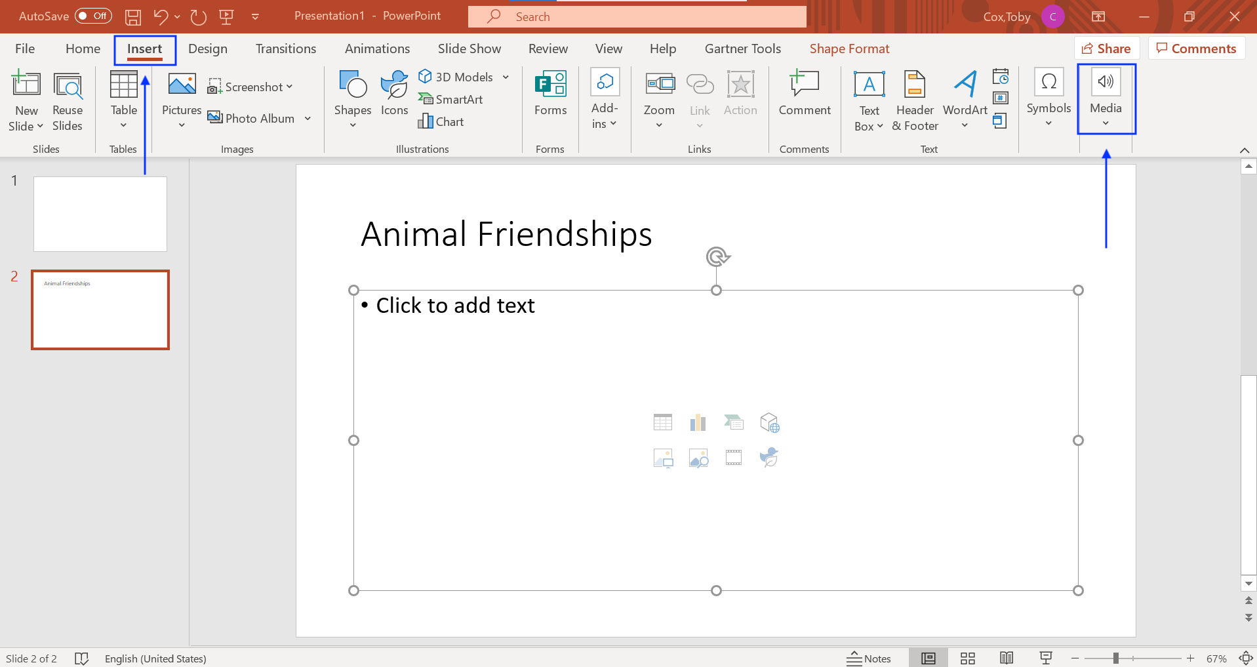Screen dimensions: 1257x667
Task: Insert a SmartArt graphic
Action: click(451, 99)
